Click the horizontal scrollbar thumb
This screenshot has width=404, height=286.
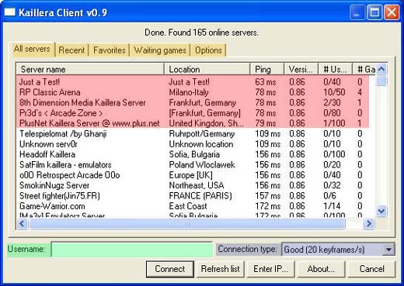click(187, 224)
